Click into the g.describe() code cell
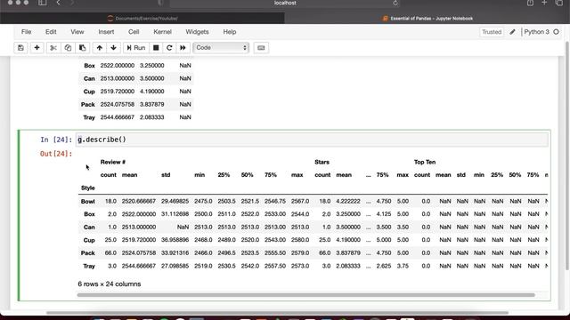The height and width of the screenshot is (320, 570). click(x=312, y=140)
